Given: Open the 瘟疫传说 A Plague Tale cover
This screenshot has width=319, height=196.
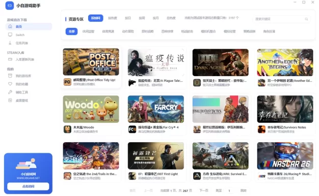Looking at the screenshot, I should tap(156, 62).
